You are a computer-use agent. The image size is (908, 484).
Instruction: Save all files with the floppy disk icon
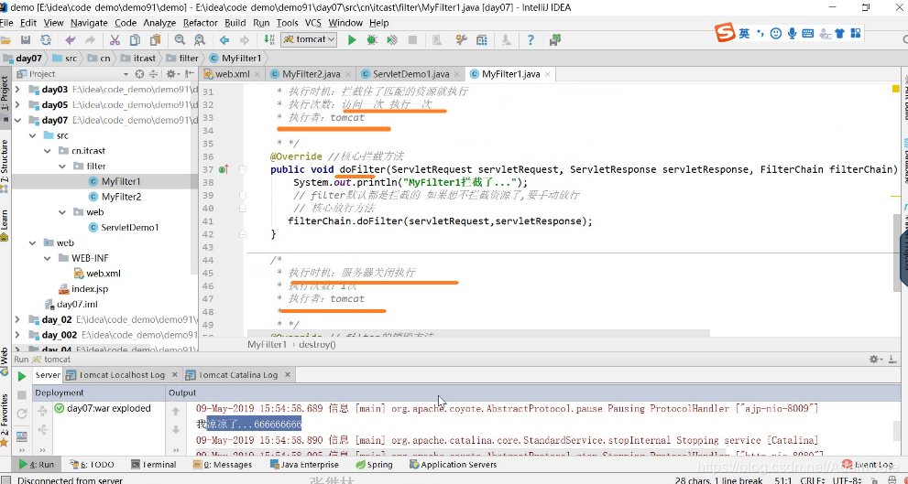click(26, 40)
